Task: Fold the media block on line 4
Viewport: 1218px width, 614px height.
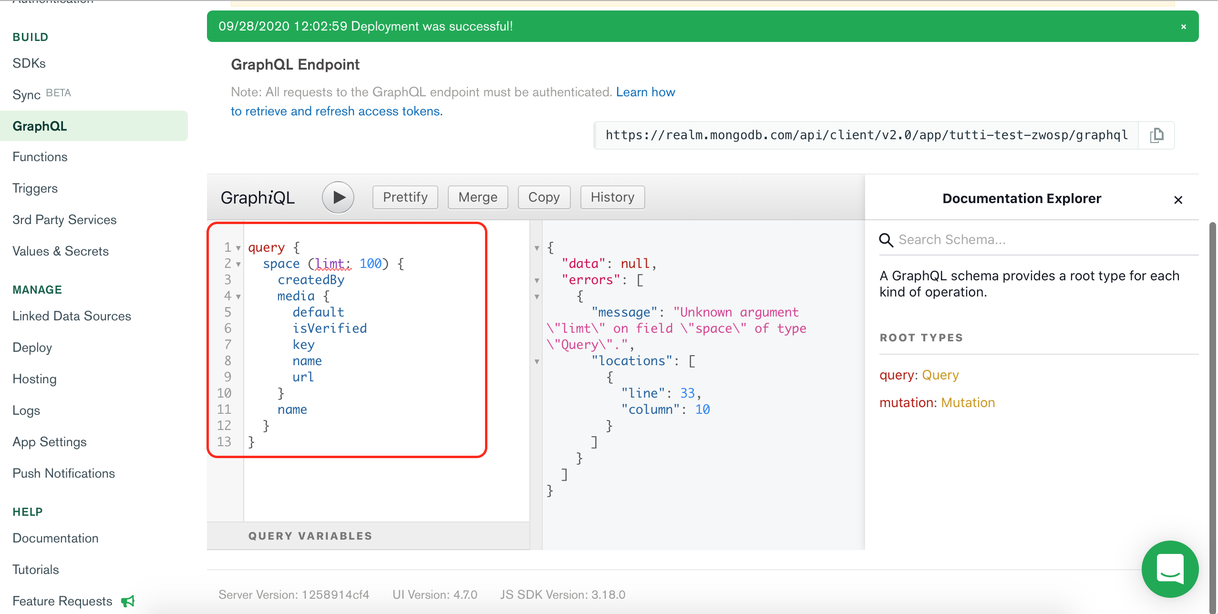Action: 238,297
